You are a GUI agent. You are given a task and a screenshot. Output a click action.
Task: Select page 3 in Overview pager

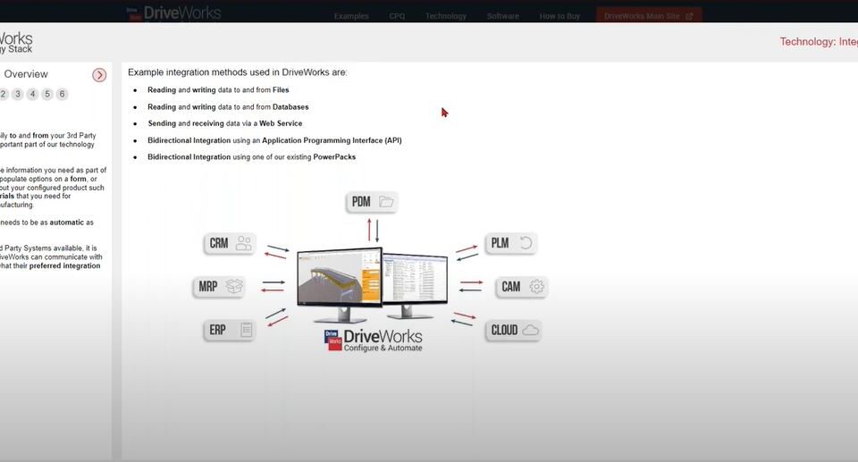click(x=18, y=94)
